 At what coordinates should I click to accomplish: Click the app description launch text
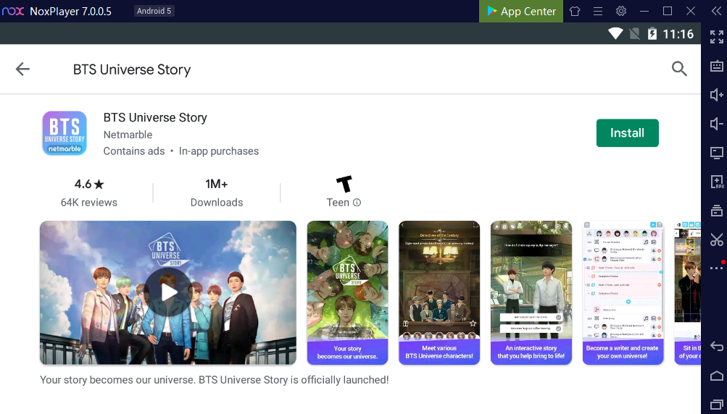215,380
